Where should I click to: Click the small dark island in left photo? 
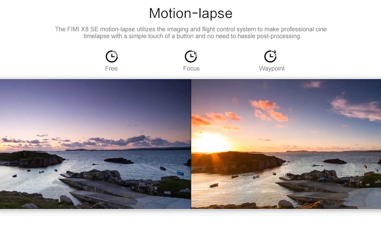click(x=119, y=161)
